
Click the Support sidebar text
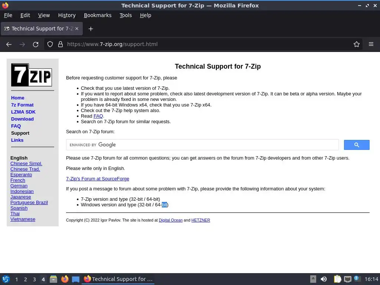coord(20,133)
